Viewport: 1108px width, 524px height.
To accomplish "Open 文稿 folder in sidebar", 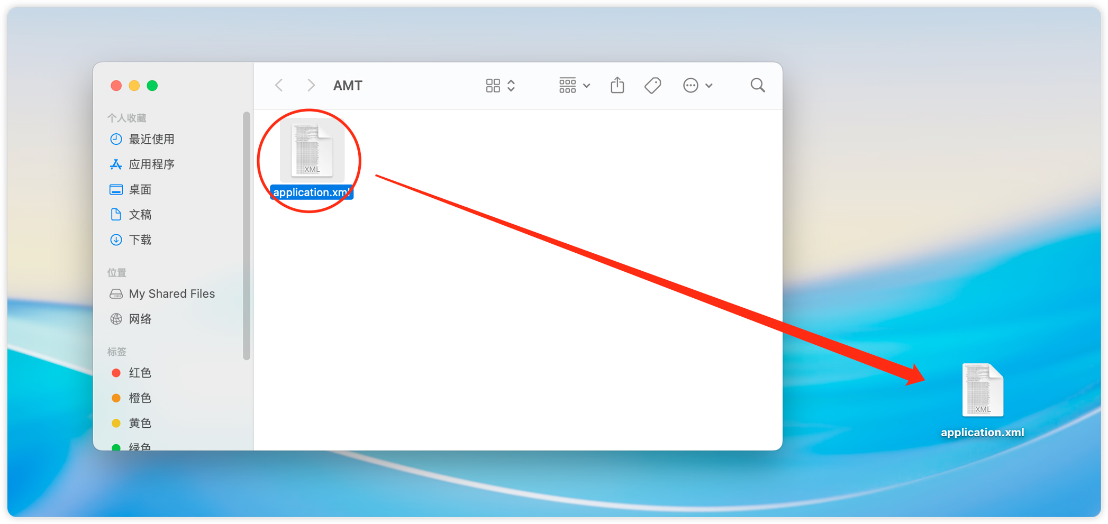I will pyautogui.click(x=140, y=215).
